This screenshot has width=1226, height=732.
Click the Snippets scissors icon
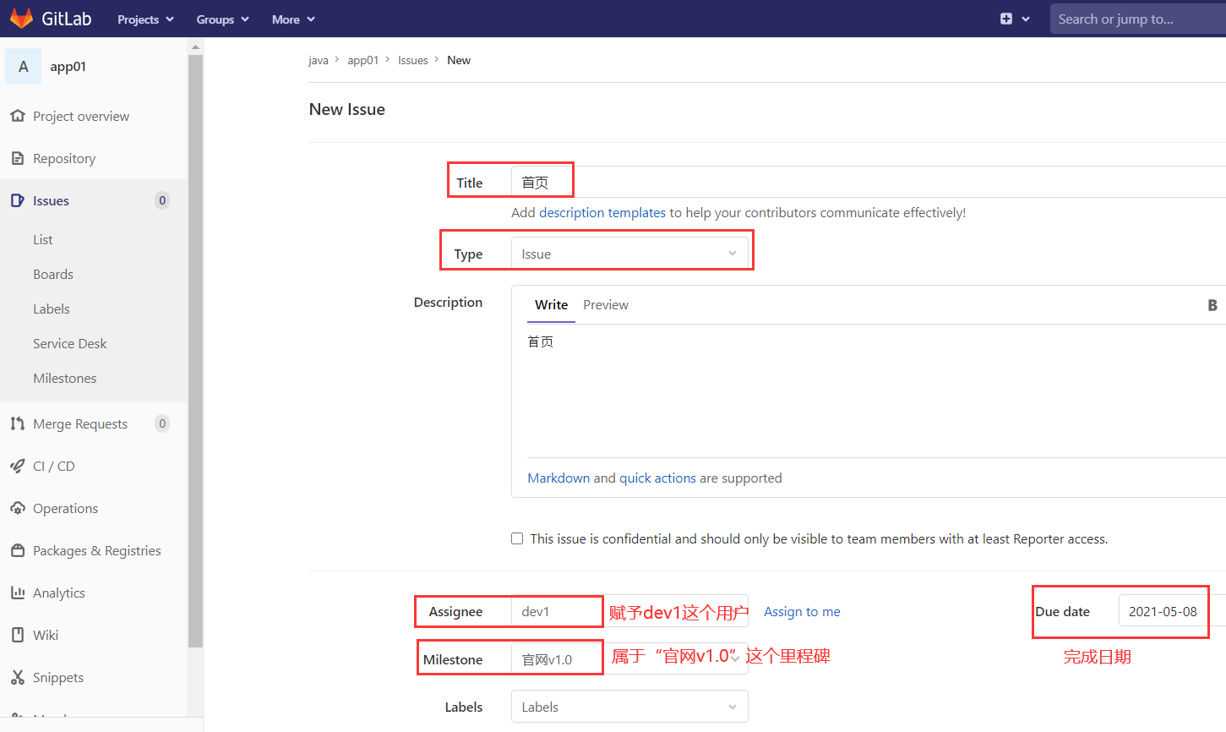[18, 677]
